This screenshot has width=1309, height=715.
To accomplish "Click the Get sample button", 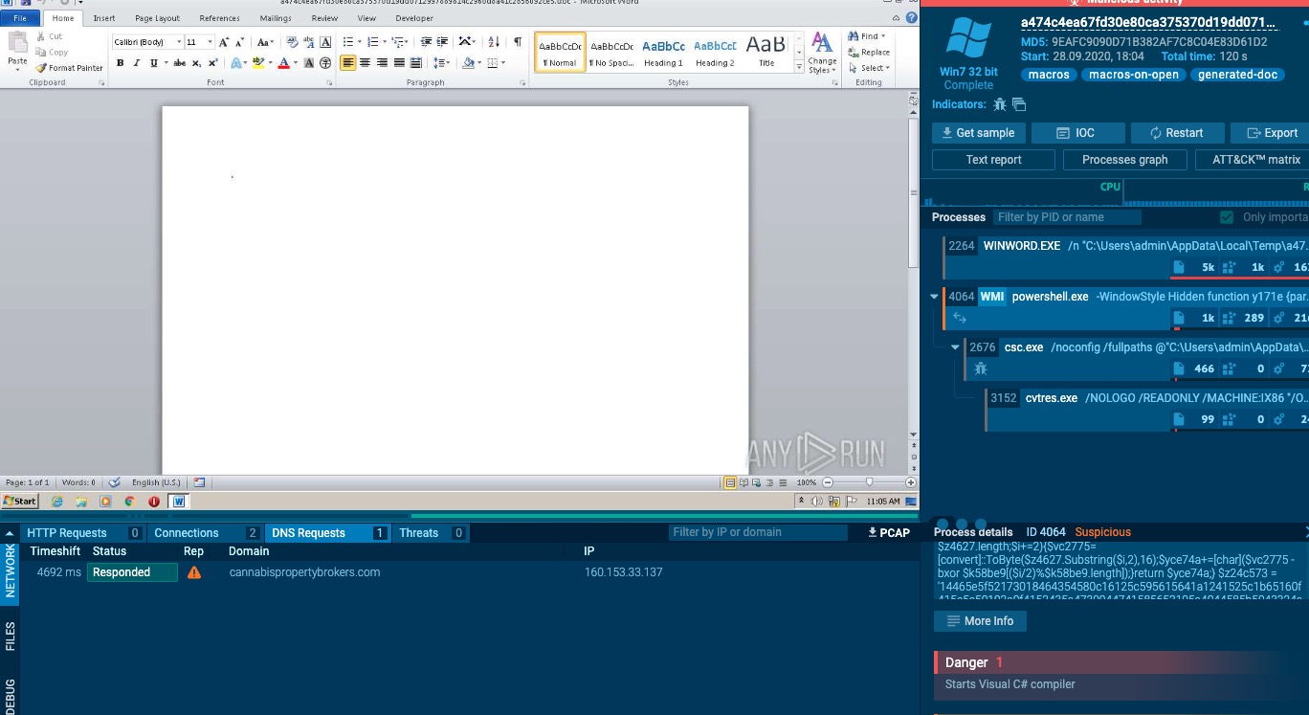I will [x=979, y=133].
